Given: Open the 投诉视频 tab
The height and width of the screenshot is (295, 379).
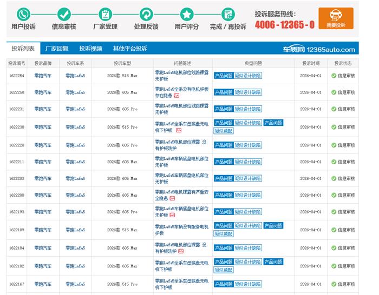Looking at the screenshot, I should [x=90, y=48].
